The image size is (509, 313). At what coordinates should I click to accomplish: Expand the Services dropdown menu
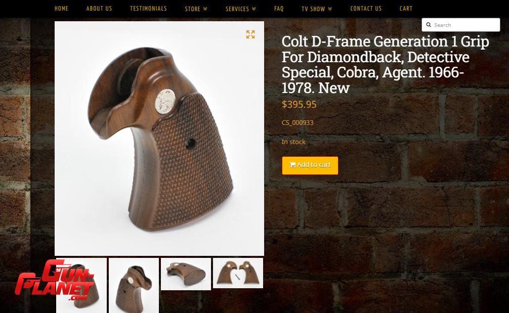(x=240, y=9)
